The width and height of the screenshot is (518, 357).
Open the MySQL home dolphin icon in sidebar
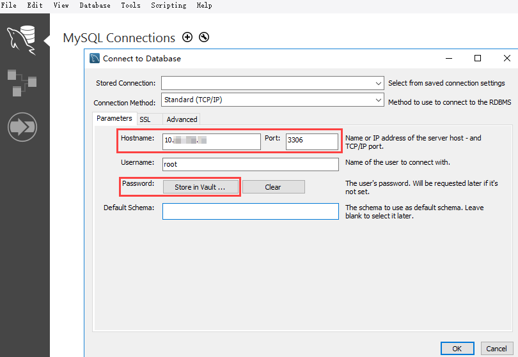point(22,40)
